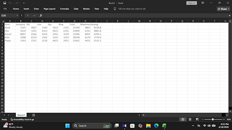Select cell with average 3719.6
The image size is (232, 130).
[x=96, y=37]
